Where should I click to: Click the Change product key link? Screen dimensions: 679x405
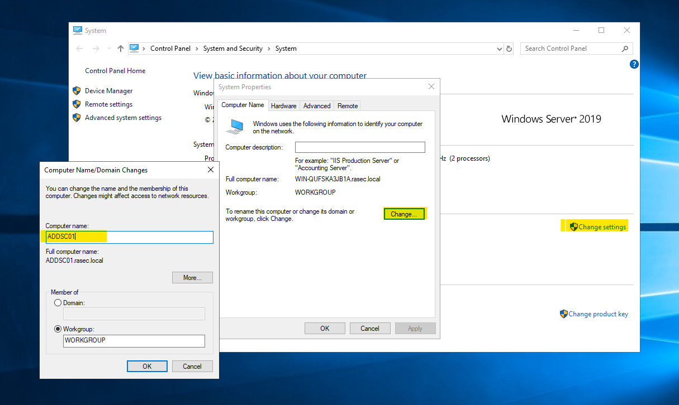tap(598, 314)
